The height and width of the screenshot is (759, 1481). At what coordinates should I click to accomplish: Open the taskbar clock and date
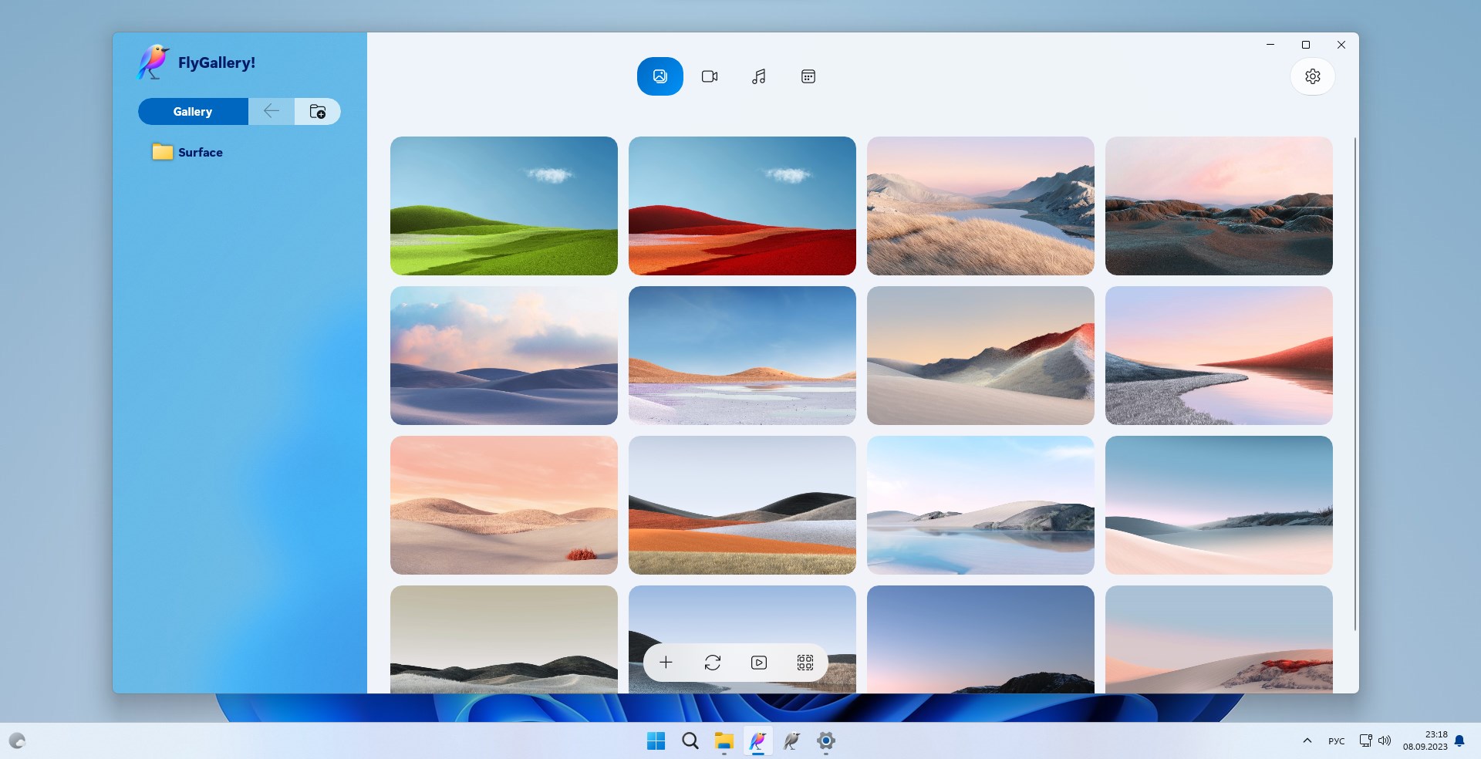1425,740
